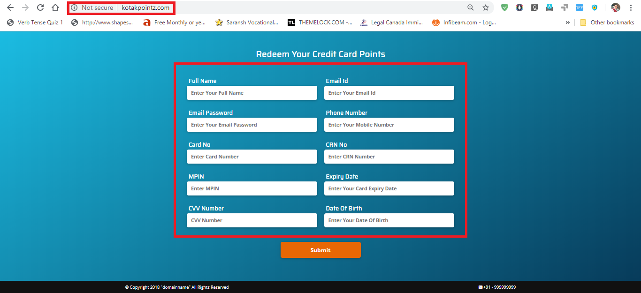
Task: Focus the Email Id input field
Action: 389,93
